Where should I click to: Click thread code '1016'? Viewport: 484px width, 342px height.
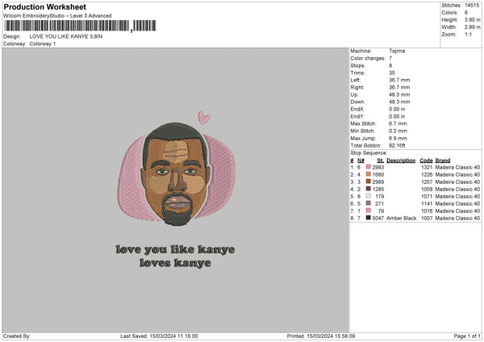pyautogui.click(x=427, y=211)
